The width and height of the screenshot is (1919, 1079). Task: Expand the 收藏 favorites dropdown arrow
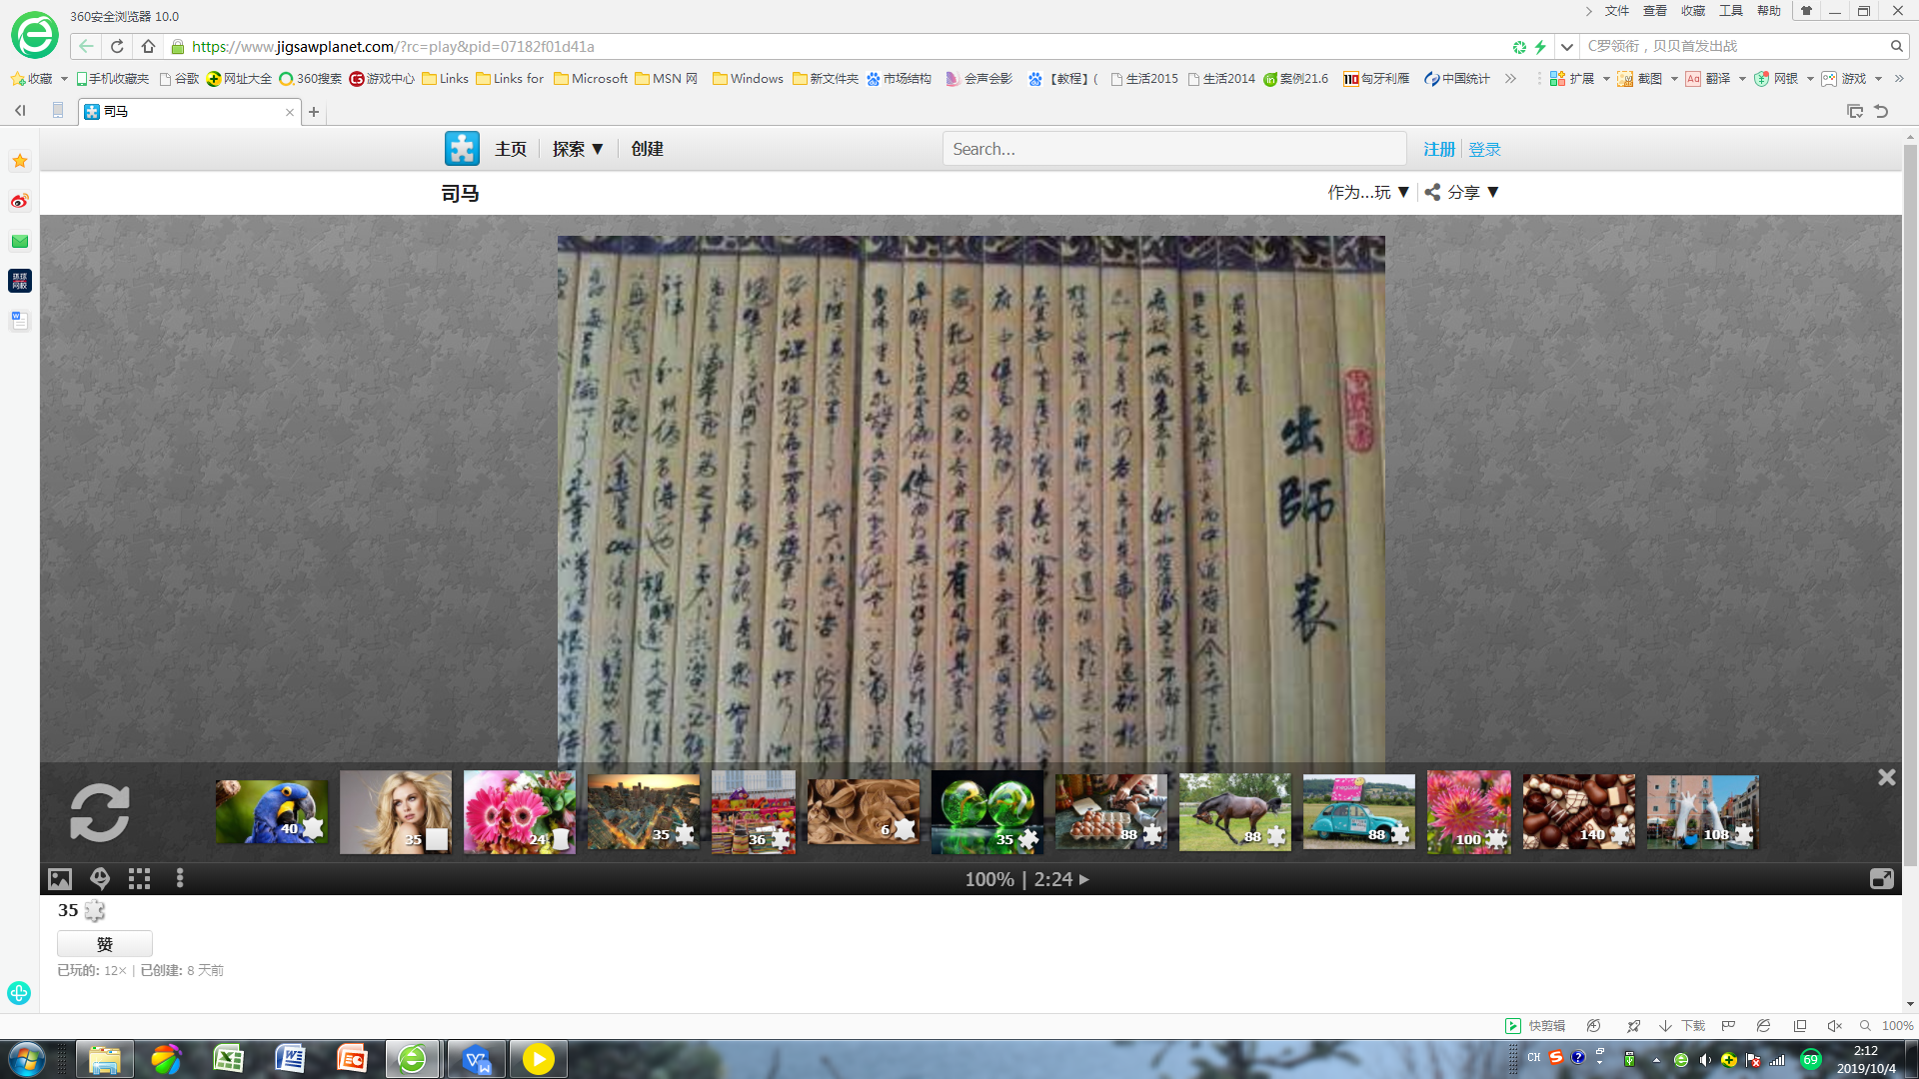(64, 79)
